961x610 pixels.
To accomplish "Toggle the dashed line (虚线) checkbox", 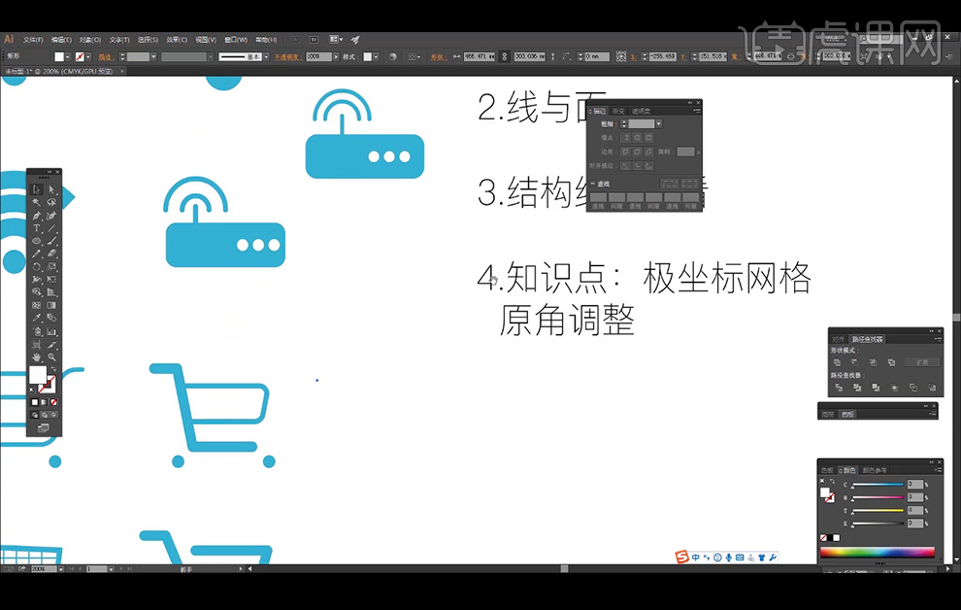I will click(593, 183).
